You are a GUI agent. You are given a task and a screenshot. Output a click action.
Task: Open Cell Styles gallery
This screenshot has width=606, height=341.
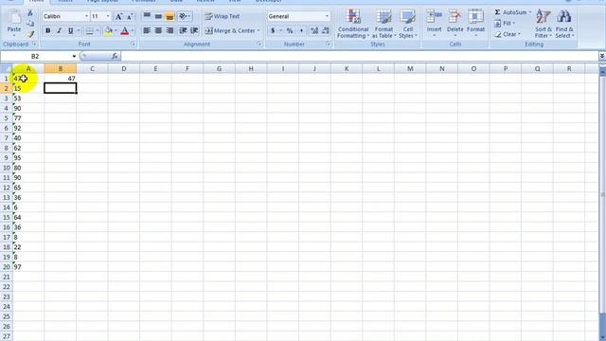point(408,24)
